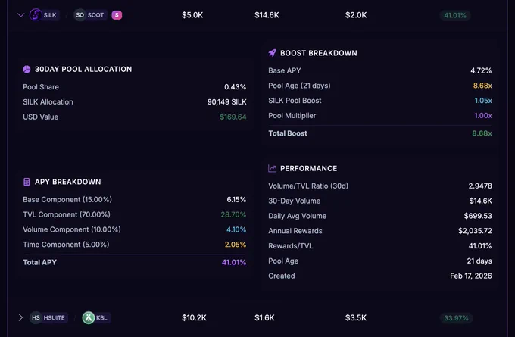Click the PERFORMANCE heading
Image resolution: width=515 pixels, height=337 pixels.
(309, 168)
